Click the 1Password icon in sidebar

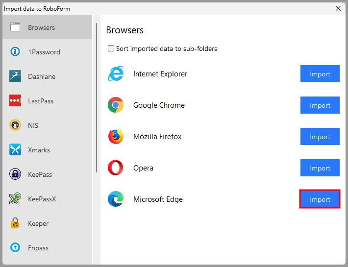[15, 52]
